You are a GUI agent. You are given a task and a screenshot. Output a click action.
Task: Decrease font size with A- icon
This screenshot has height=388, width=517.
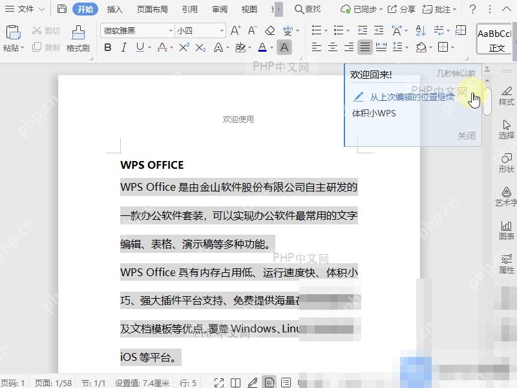tap(252, 30)
